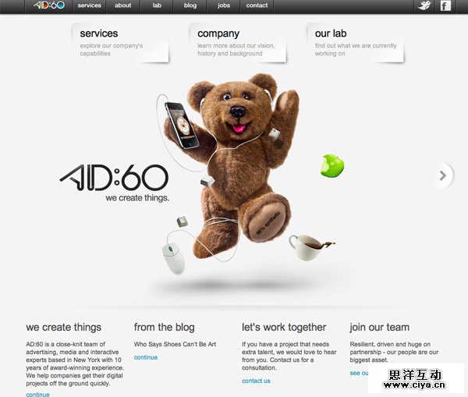Open the our lab card
Image resolution: width=468 pixels, height=397 pixels.
[x=356, y=42]
